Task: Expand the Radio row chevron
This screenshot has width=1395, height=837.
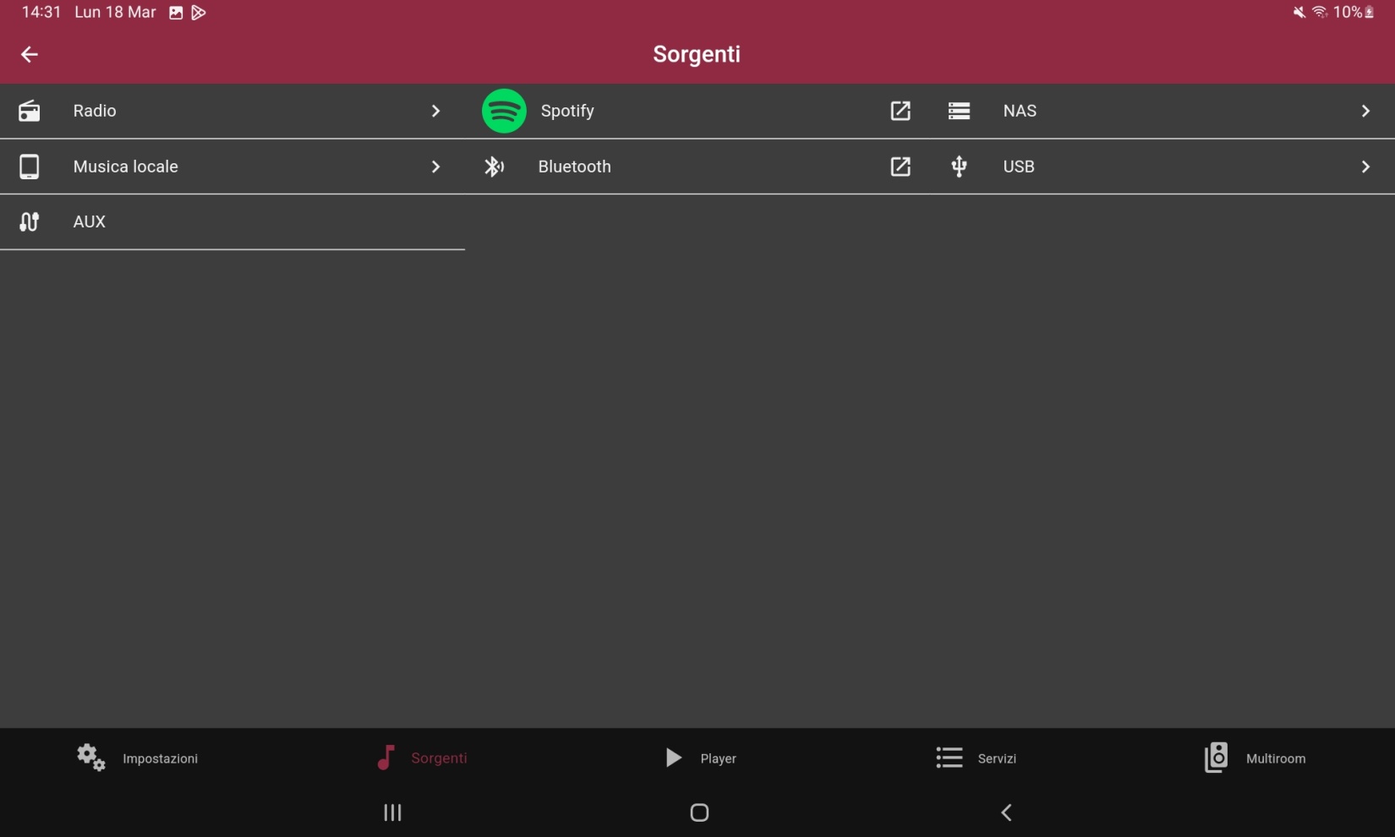Action: click(435, 111)
